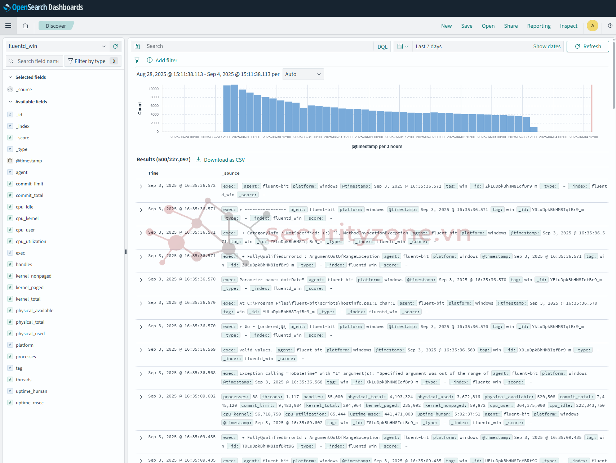The height and width of the screenshot is (463, 616).
Task: Click the threads field
Action: point(23,379)
